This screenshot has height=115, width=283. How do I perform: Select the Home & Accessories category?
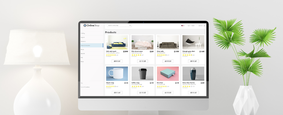[x=86, y=45]
